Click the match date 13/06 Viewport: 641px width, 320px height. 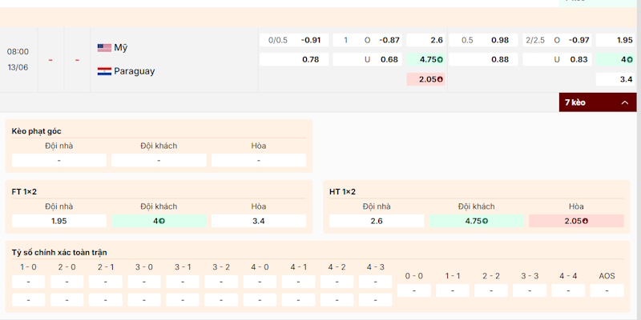(18, 67)
